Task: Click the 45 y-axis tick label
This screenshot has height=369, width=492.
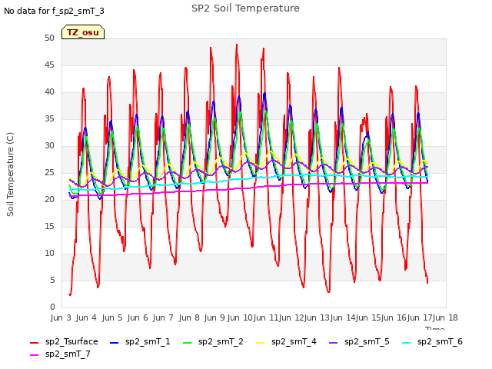Action: 49,65
